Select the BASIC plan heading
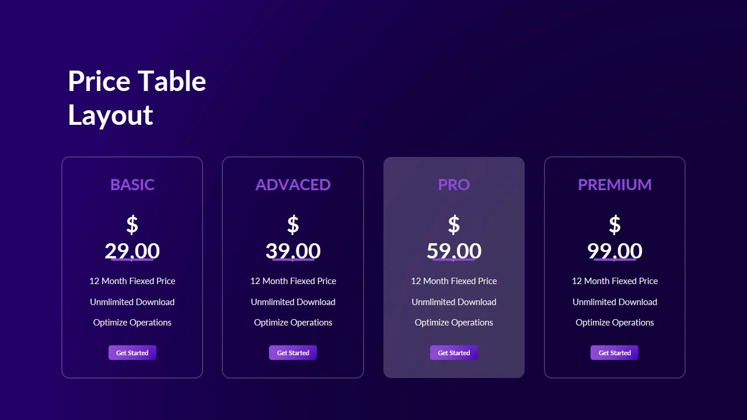This screenshot has height=420, width=747. click(132, 185)
